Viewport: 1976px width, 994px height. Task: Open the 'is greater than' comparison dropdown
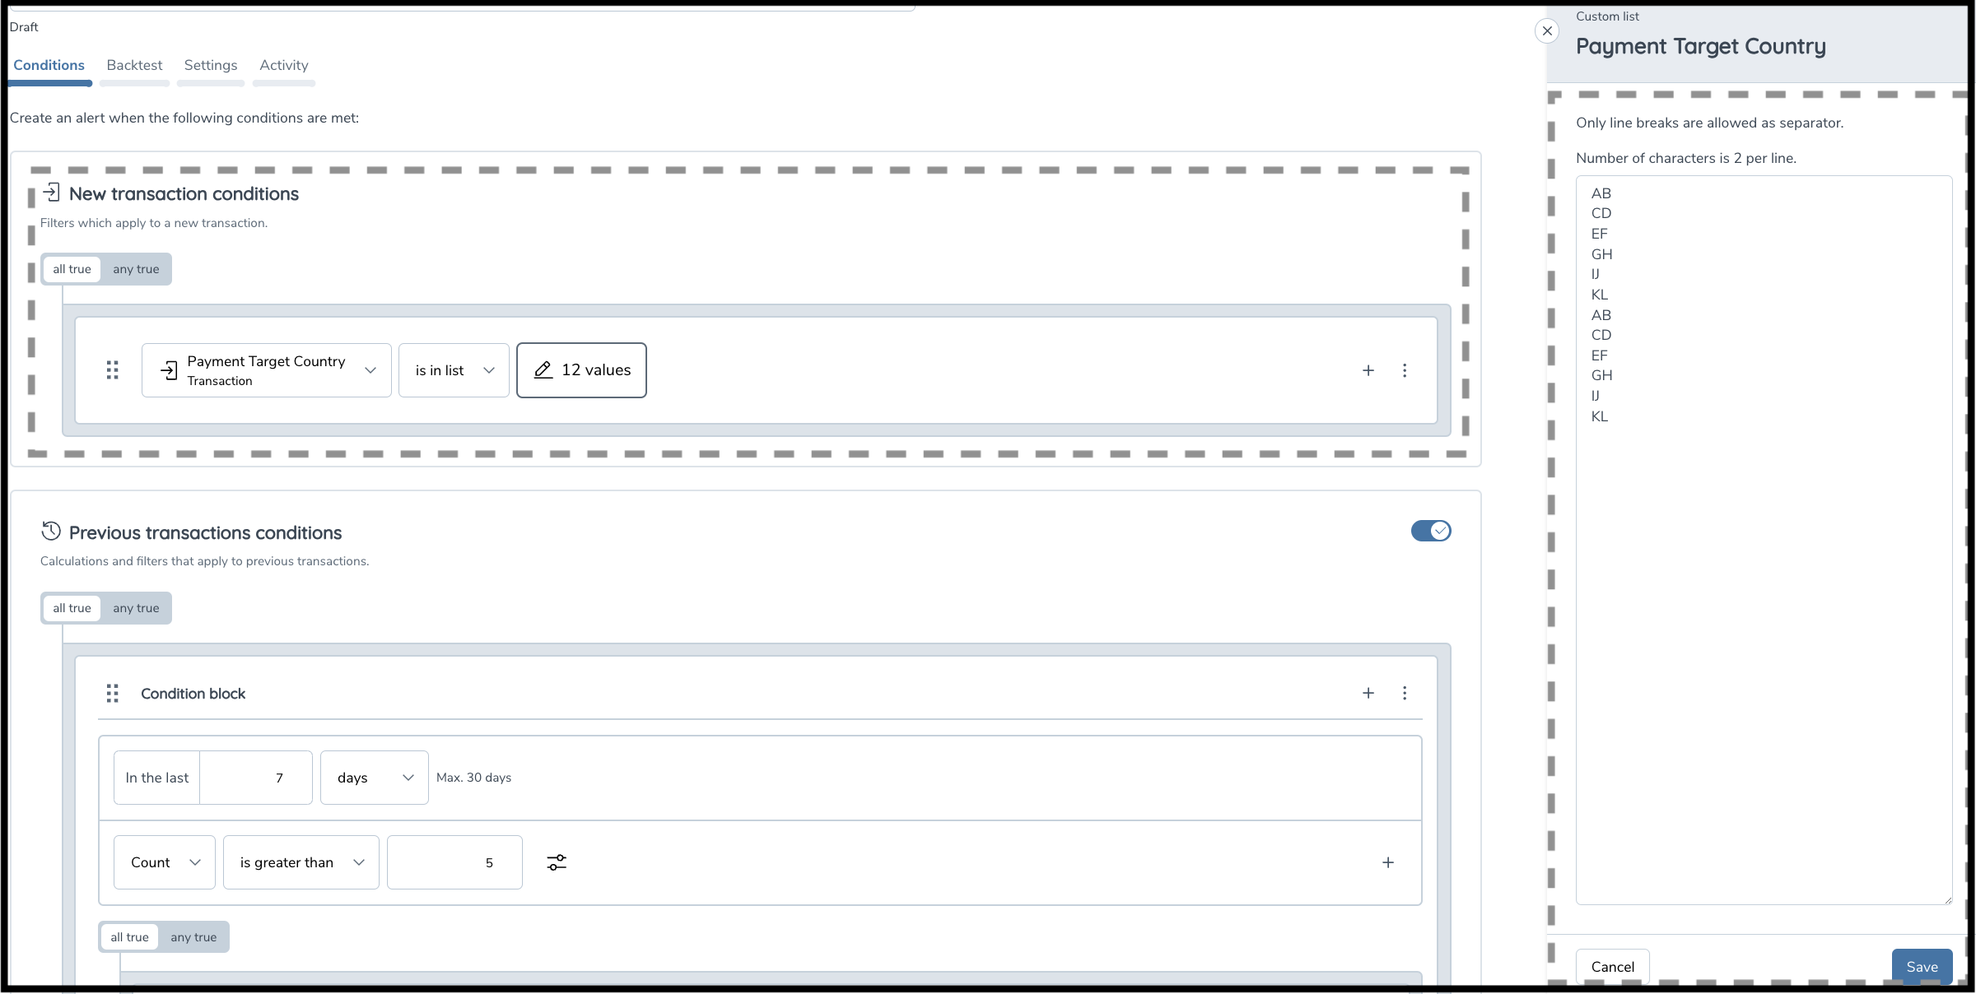301,862
